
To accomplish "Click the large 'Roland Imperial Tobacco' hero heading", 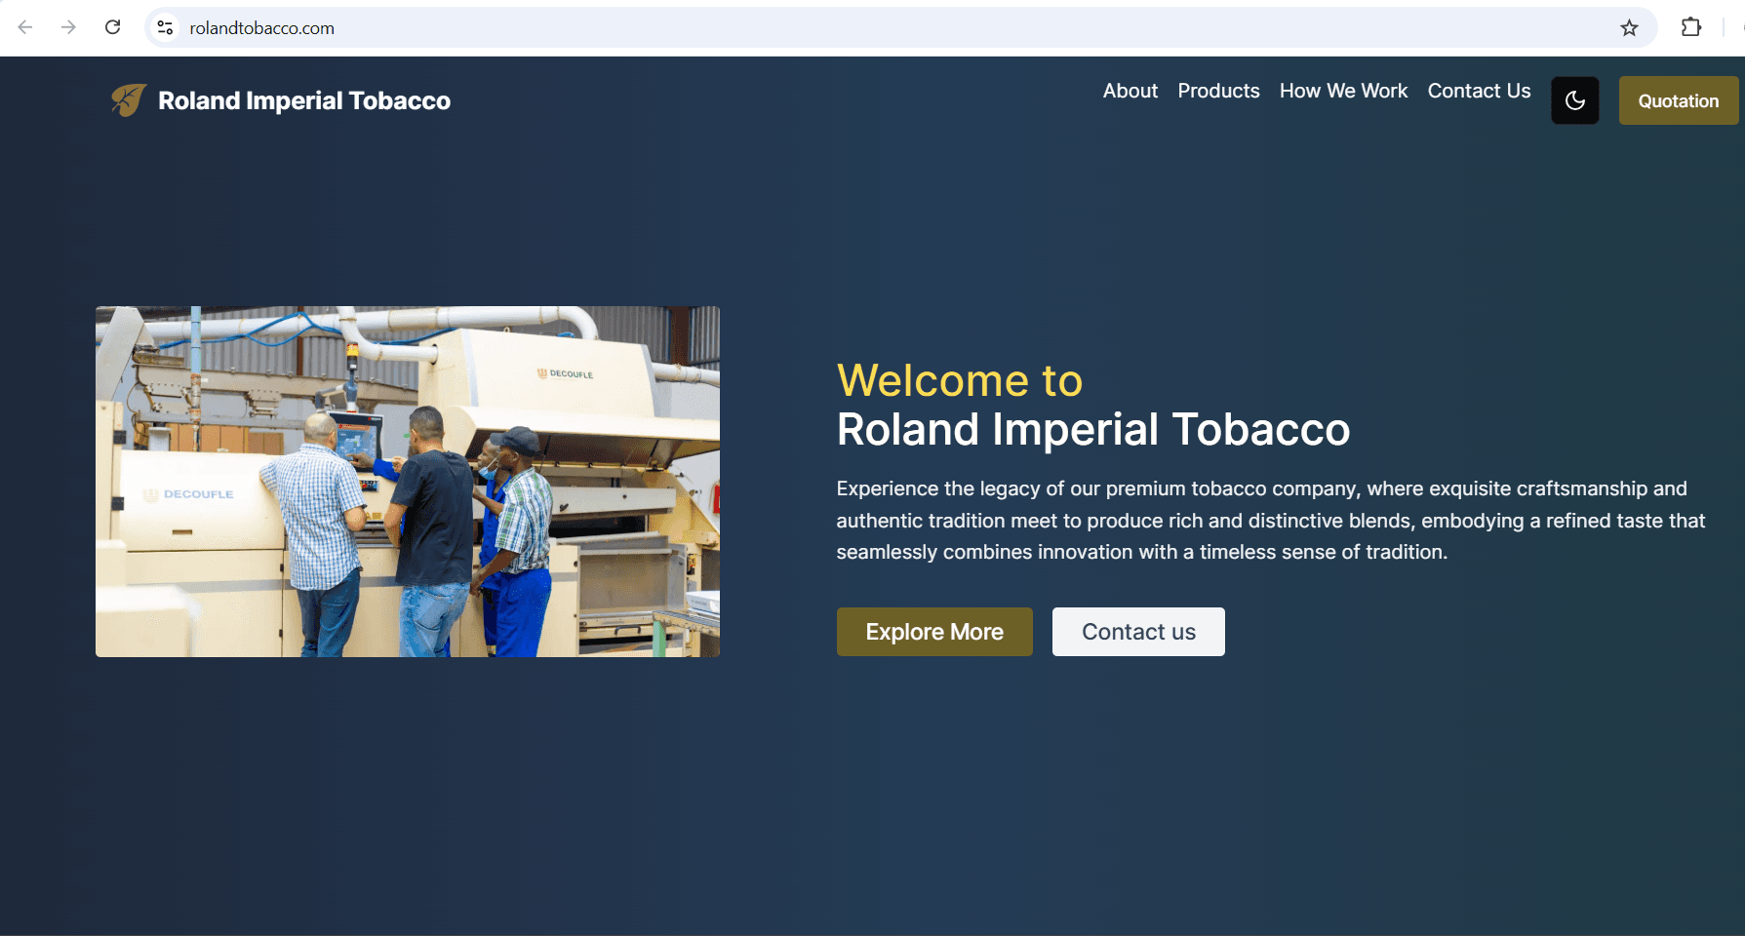I will pyautogui.click(x=1093, y=430).
